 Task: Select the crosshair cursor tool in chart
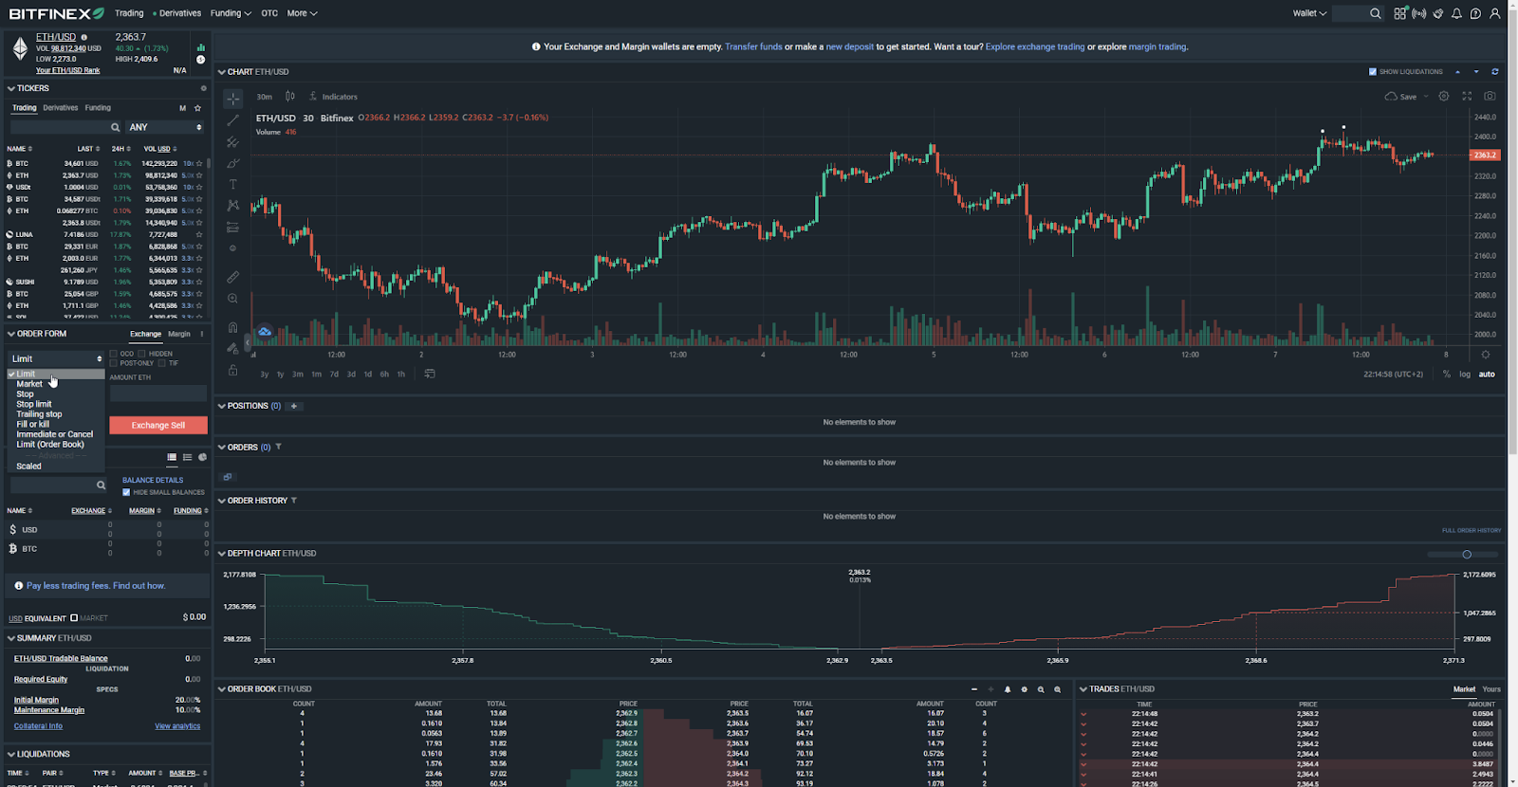pos(232,99)
